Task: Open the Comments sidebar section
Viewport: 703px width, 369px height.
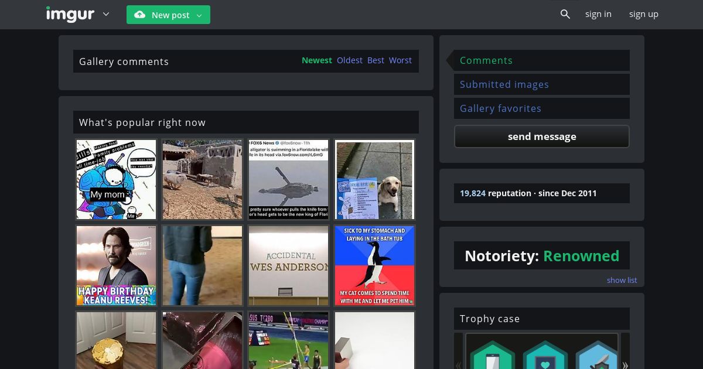Action: (x=542, y=60)
